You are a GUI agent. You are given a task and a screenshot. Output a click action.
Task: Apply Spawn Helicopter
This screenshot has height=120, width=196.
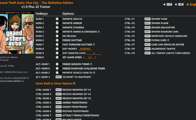[x=148, y=27]
